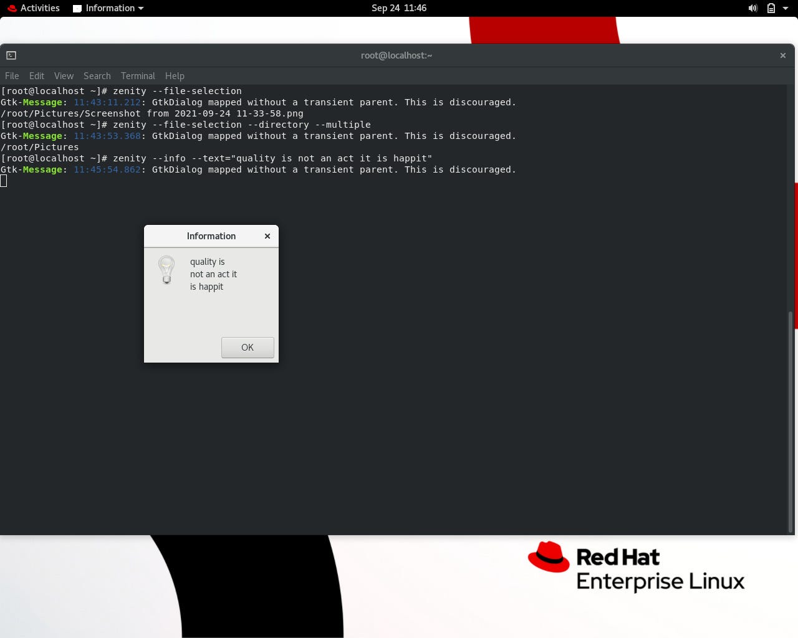Open the File menu
Screen dimensions: 798x638
(11, 75)
